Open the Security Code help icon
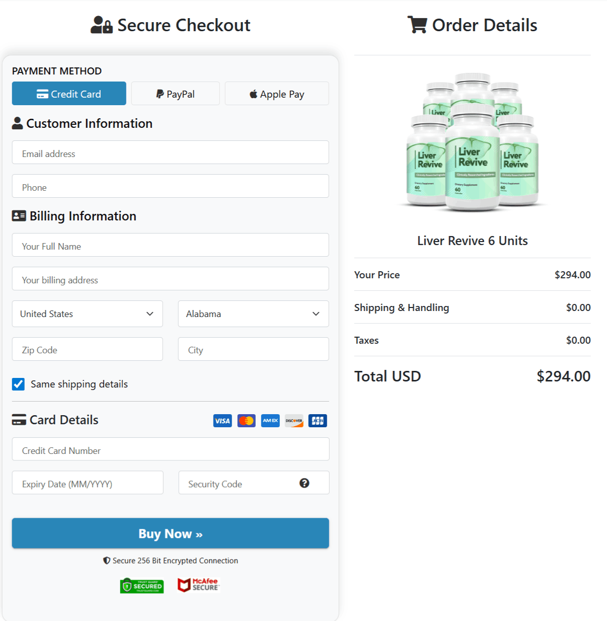607x621 pixels. click(305, 483)
